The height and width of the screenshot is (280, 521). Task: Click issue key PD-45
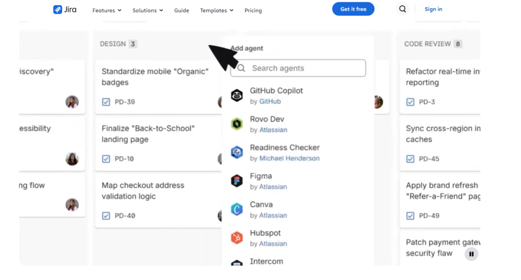coord(429,159)
